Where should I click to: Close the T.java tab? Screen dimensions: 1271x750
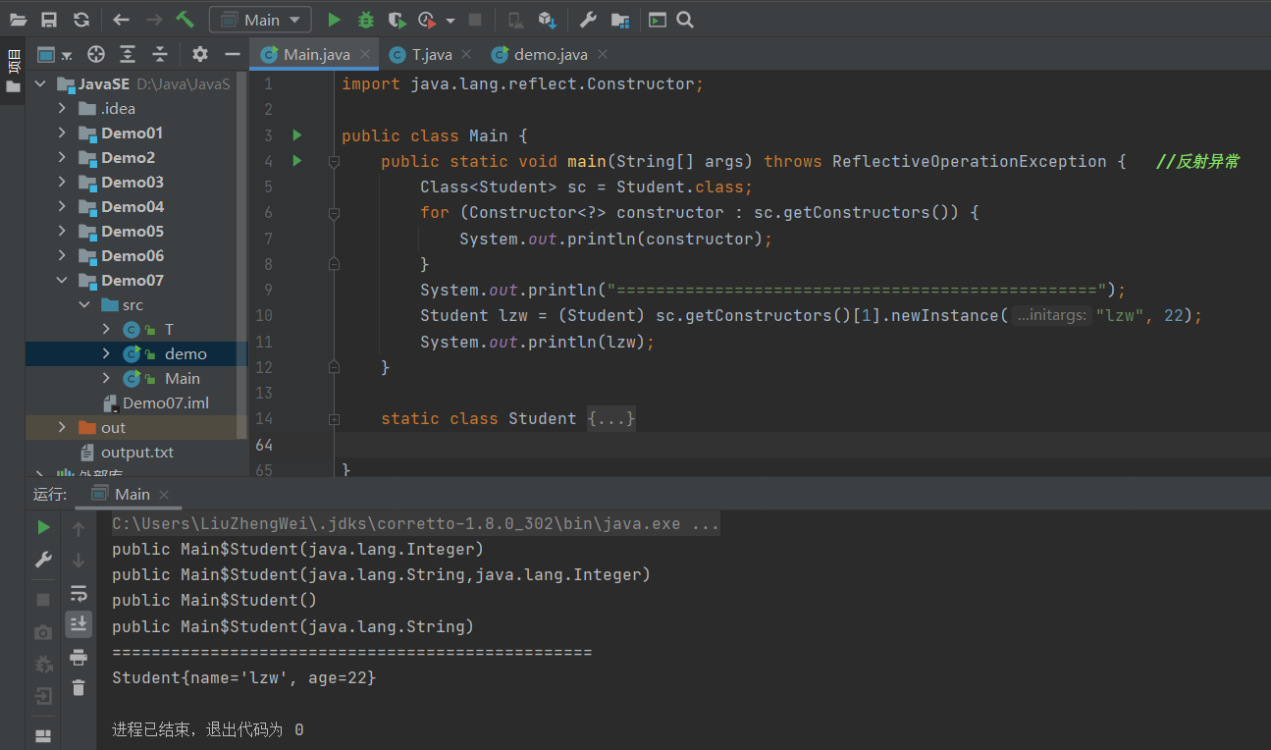click(x=465, y=55)
